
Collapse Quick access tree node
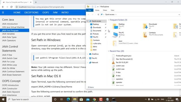click(x=87, y=21)
